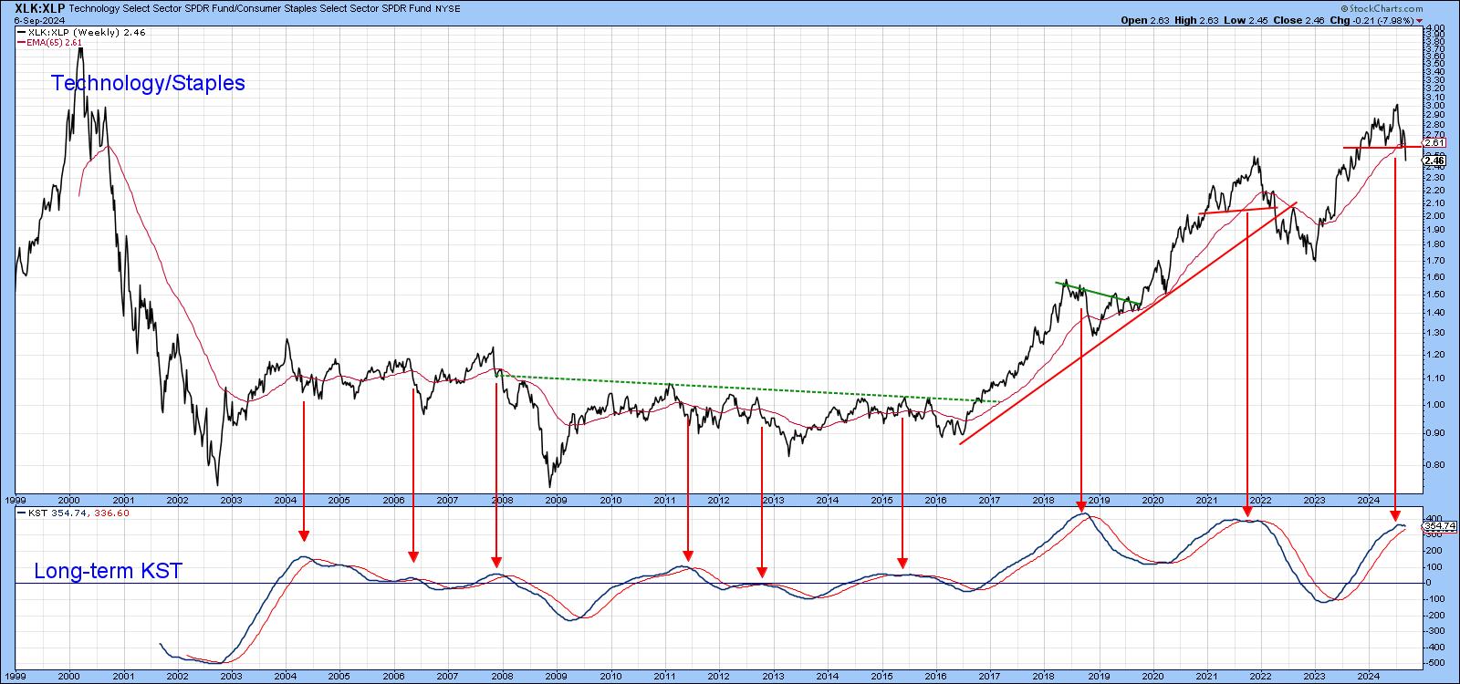
Task: Click the 354.74 KST value tag
Action: coord(1439,526)
